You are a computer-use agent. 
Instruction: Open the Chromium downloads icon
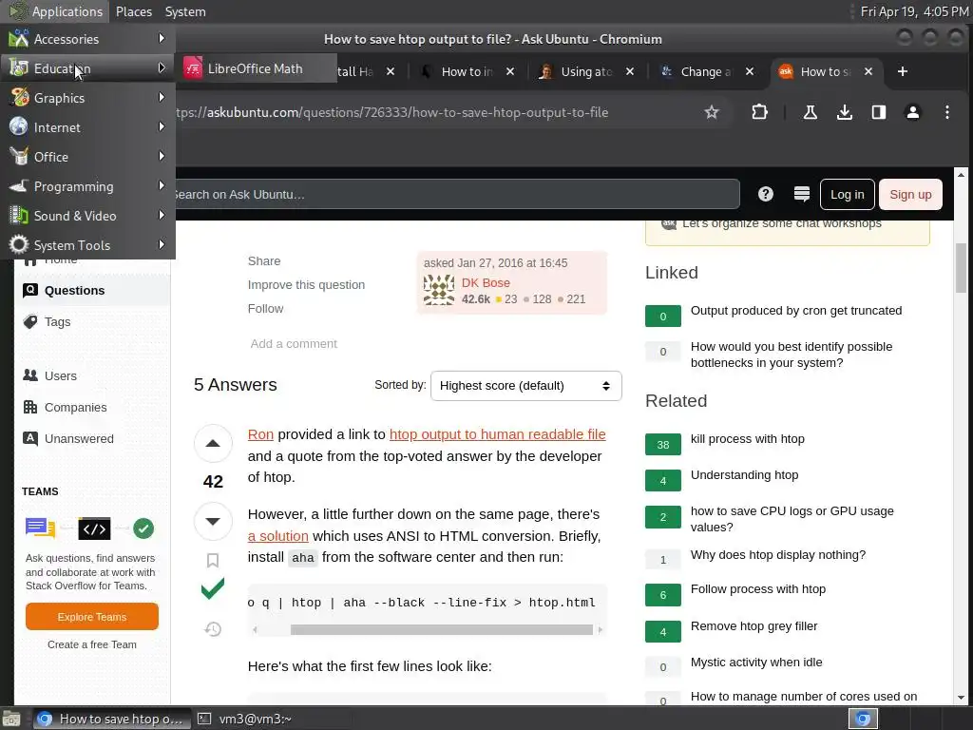tap(844, 112)
